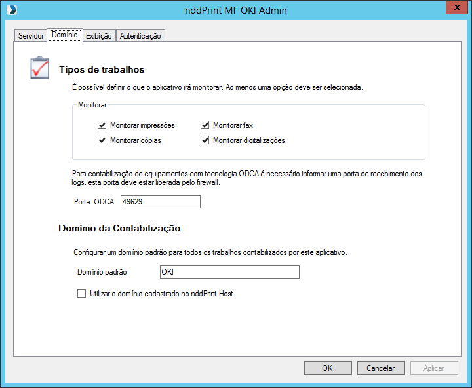Click the window title bar text
Image resolution: width=472 pixels, height=388 pixels.
click(236, 10)
